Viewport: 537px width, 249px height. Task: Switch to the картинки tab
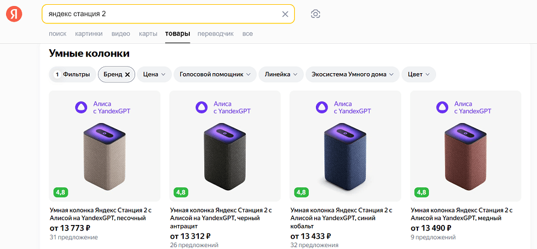click(89, 34)
